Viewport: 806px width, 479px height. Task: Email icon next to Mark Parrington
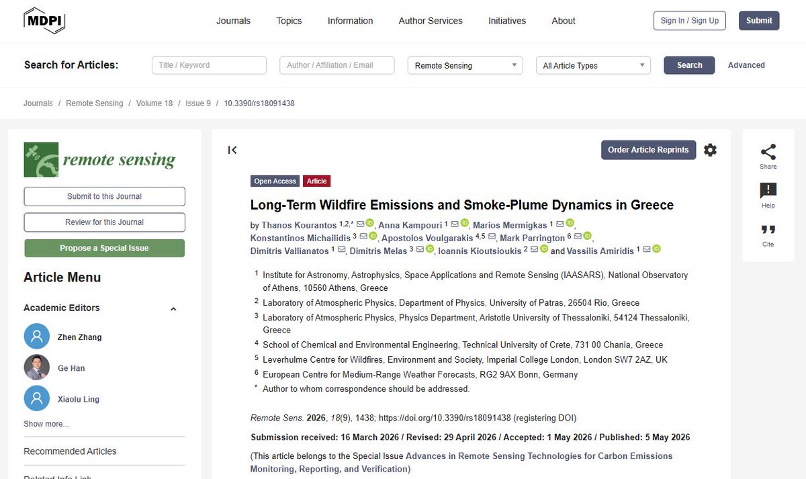click(x=577, y=236)
